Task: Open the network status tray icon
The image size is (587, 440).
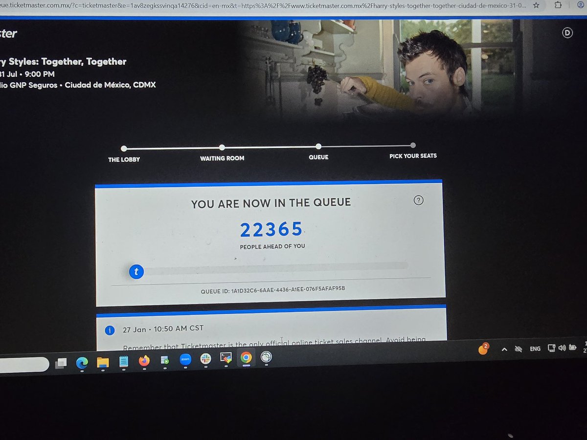Action: coord(551,348)
